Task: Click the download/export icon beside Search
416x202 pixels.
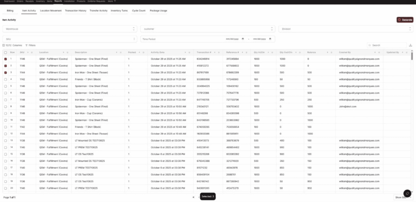Action: (x=411, y=45)
